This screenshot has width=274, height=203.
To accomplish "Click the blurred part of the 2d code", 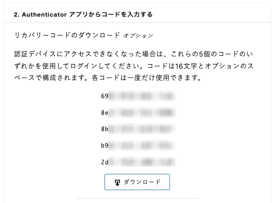I will [142, 162].
